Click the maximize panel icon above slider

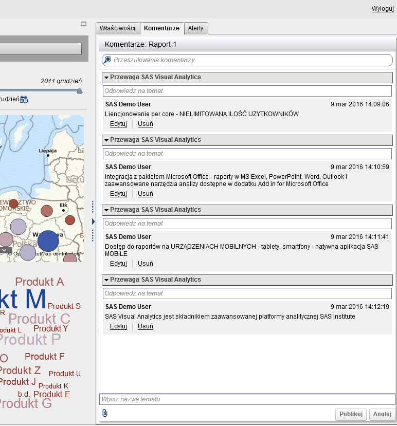83,24
